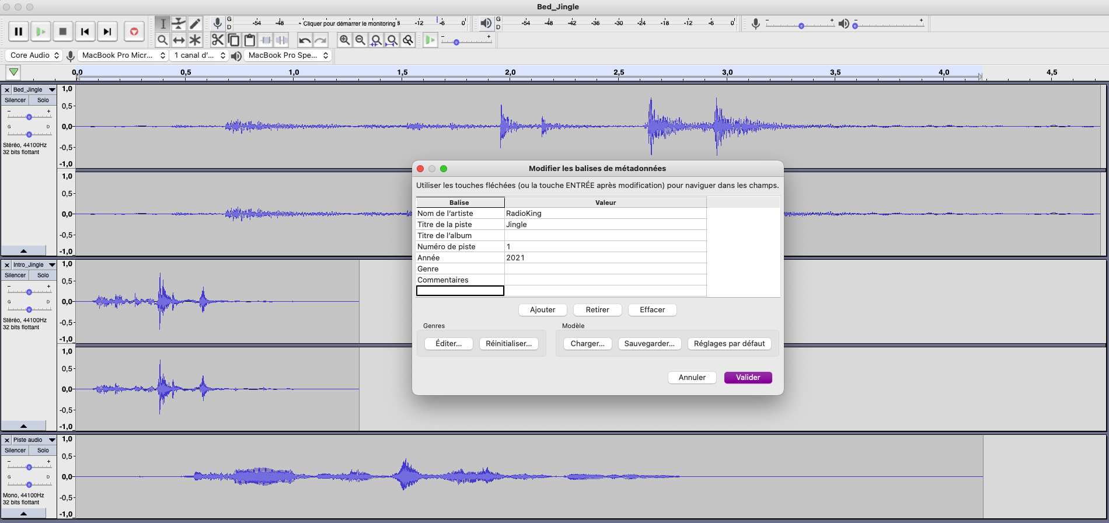Click the Pause playback button
The width and height of the screenshot is (1109, 523).
pyautogui.click(x=19, y=32)
